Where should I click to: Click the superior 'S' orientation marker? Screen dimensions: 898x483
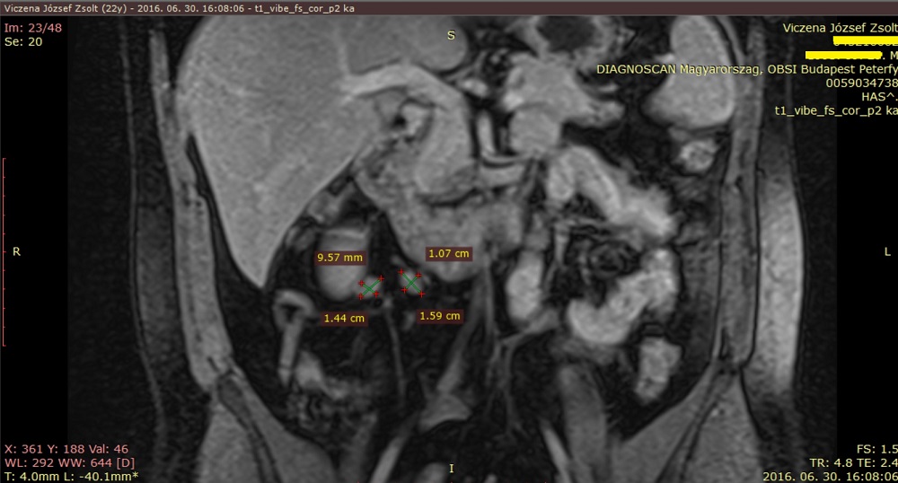click(451, 36)
